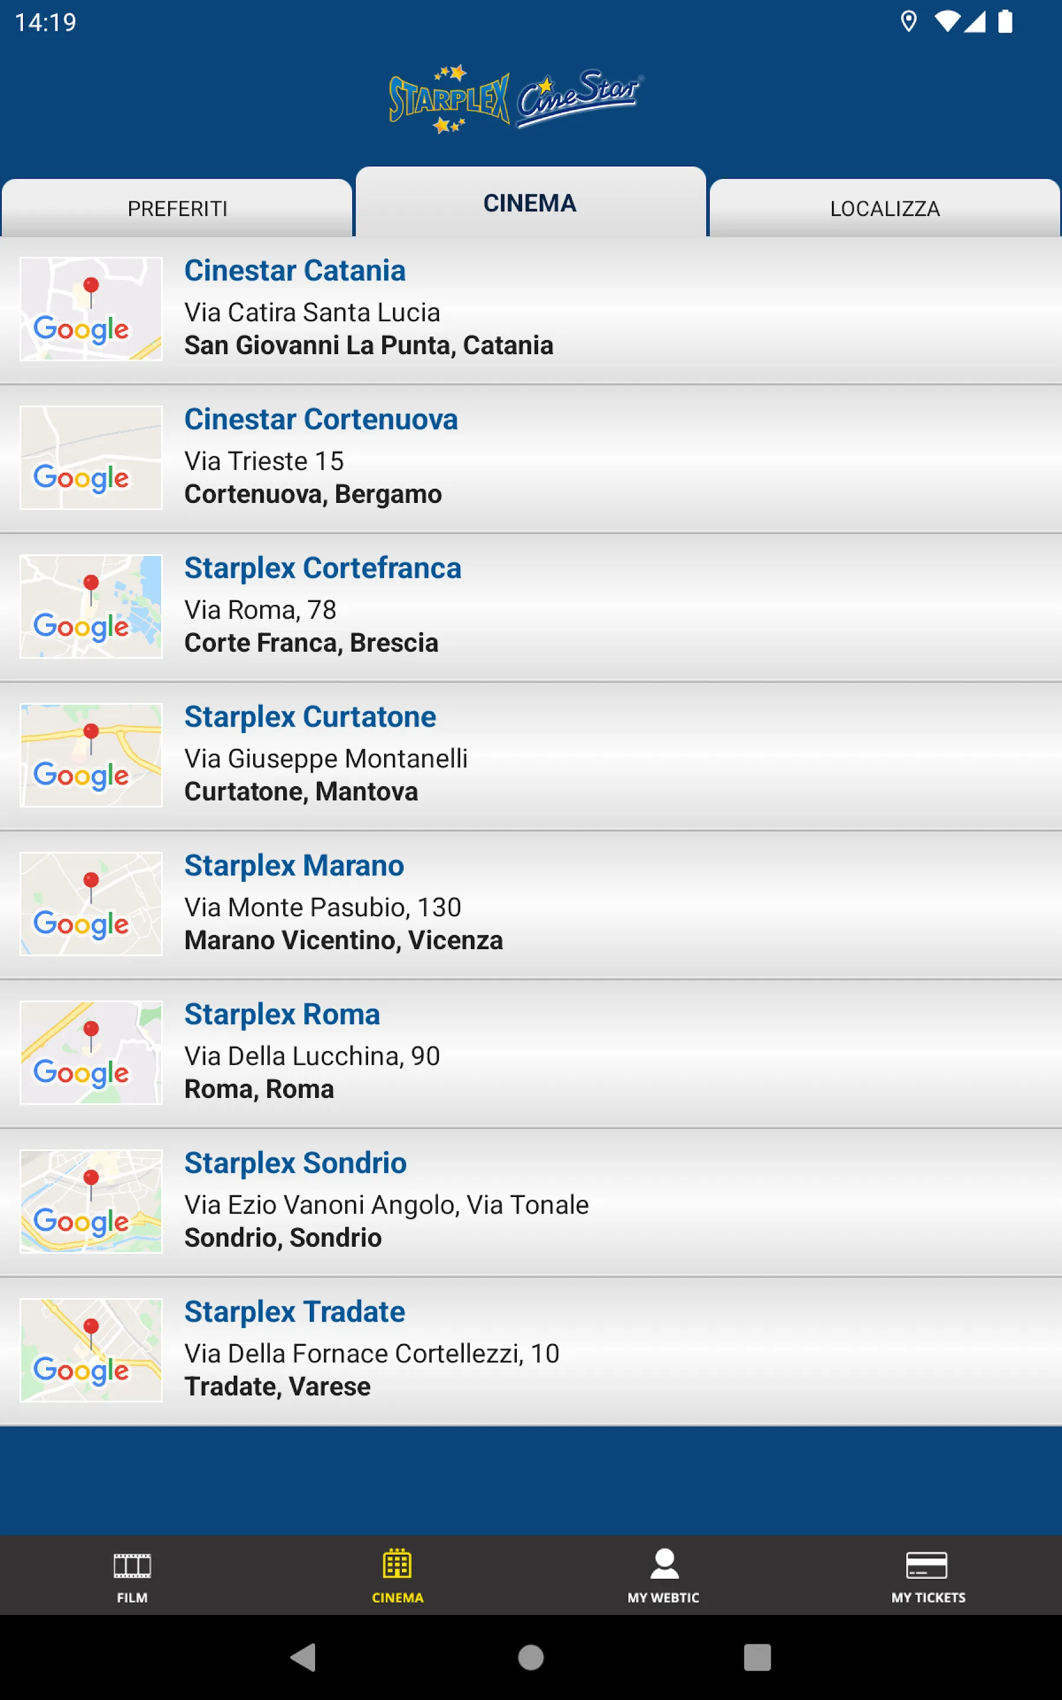
Task: Tap the Android back navigation arrow
Action: click(x=303, y=1657)
